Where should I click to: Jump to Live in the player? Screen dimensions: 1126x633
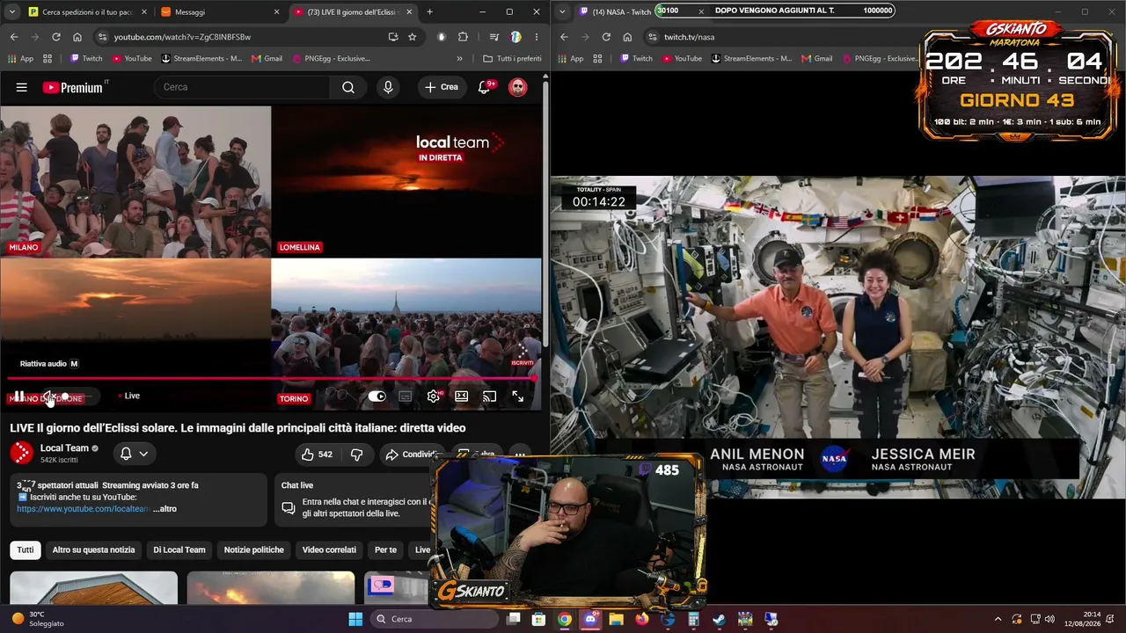pos(129,396)
